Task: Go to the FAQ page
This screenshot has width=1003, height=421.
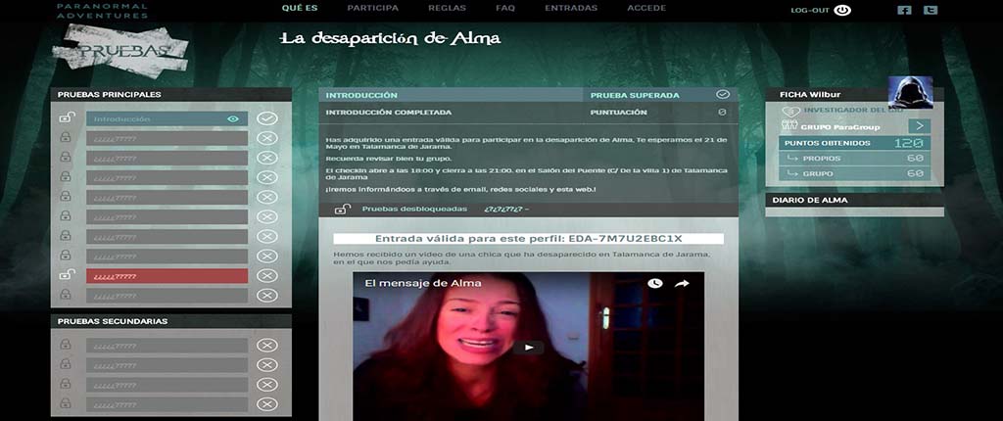Action: point(505,8)
